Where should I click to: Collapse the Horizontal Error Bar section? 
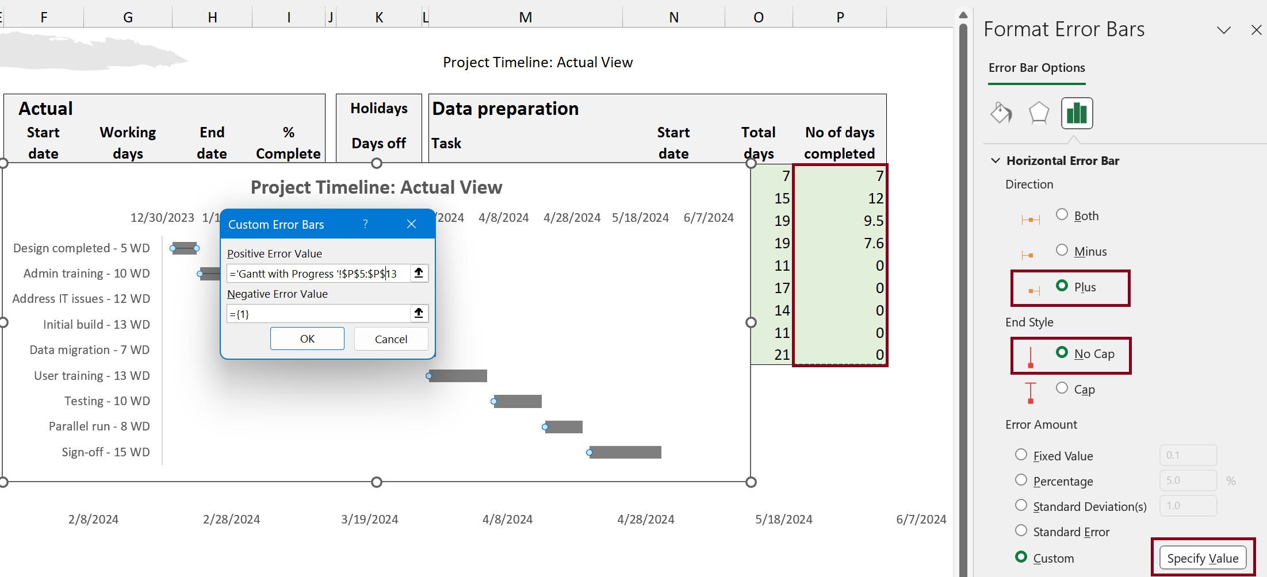click(996, 161)
